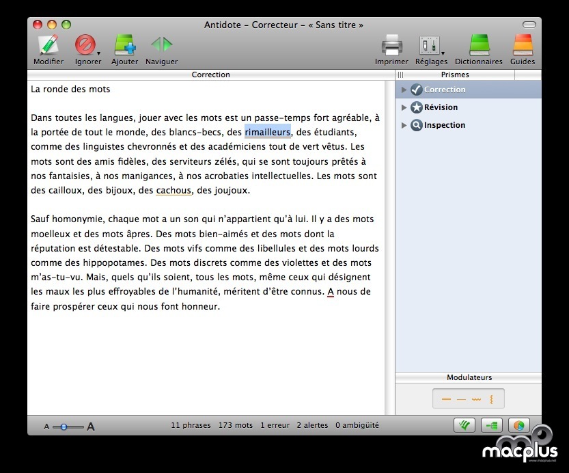Click the small A to shrink text
The height and width of the screenshot is (473, 569).
[46, 427]
